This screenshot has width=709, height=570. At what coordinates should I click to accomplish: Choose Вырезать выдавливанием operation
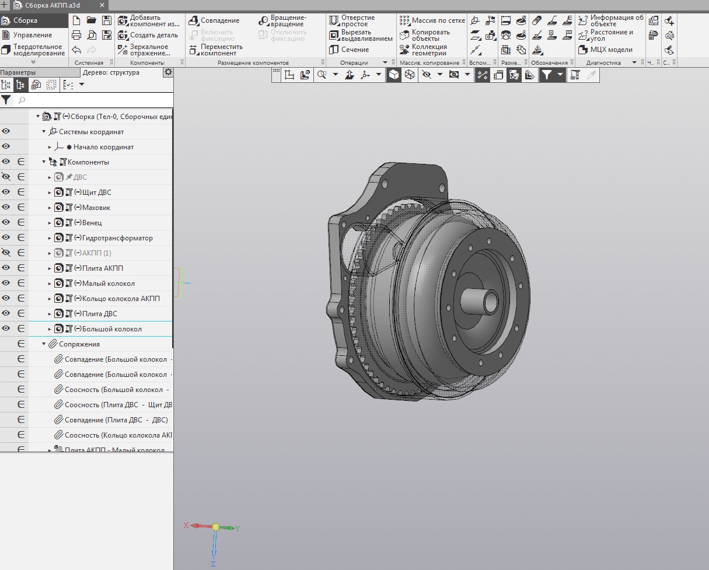coord(361,36)
